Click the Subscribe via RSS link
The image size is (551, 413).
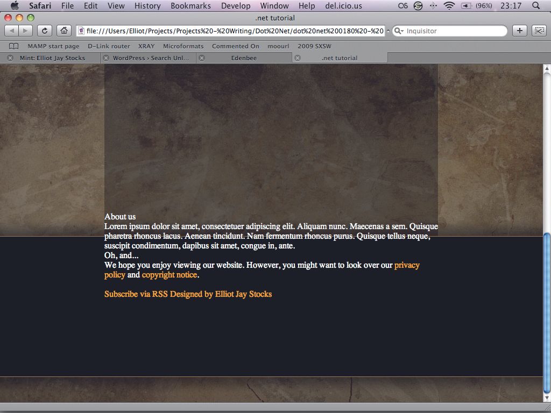pos(137,294)
